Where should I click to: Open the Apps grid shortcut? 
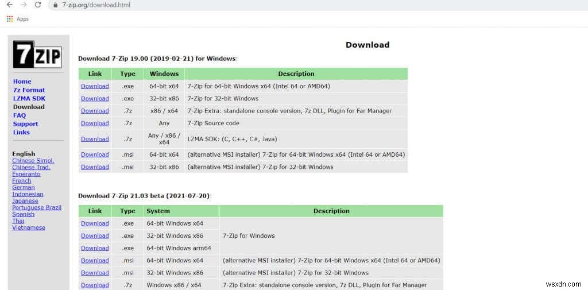click(18, 19)
